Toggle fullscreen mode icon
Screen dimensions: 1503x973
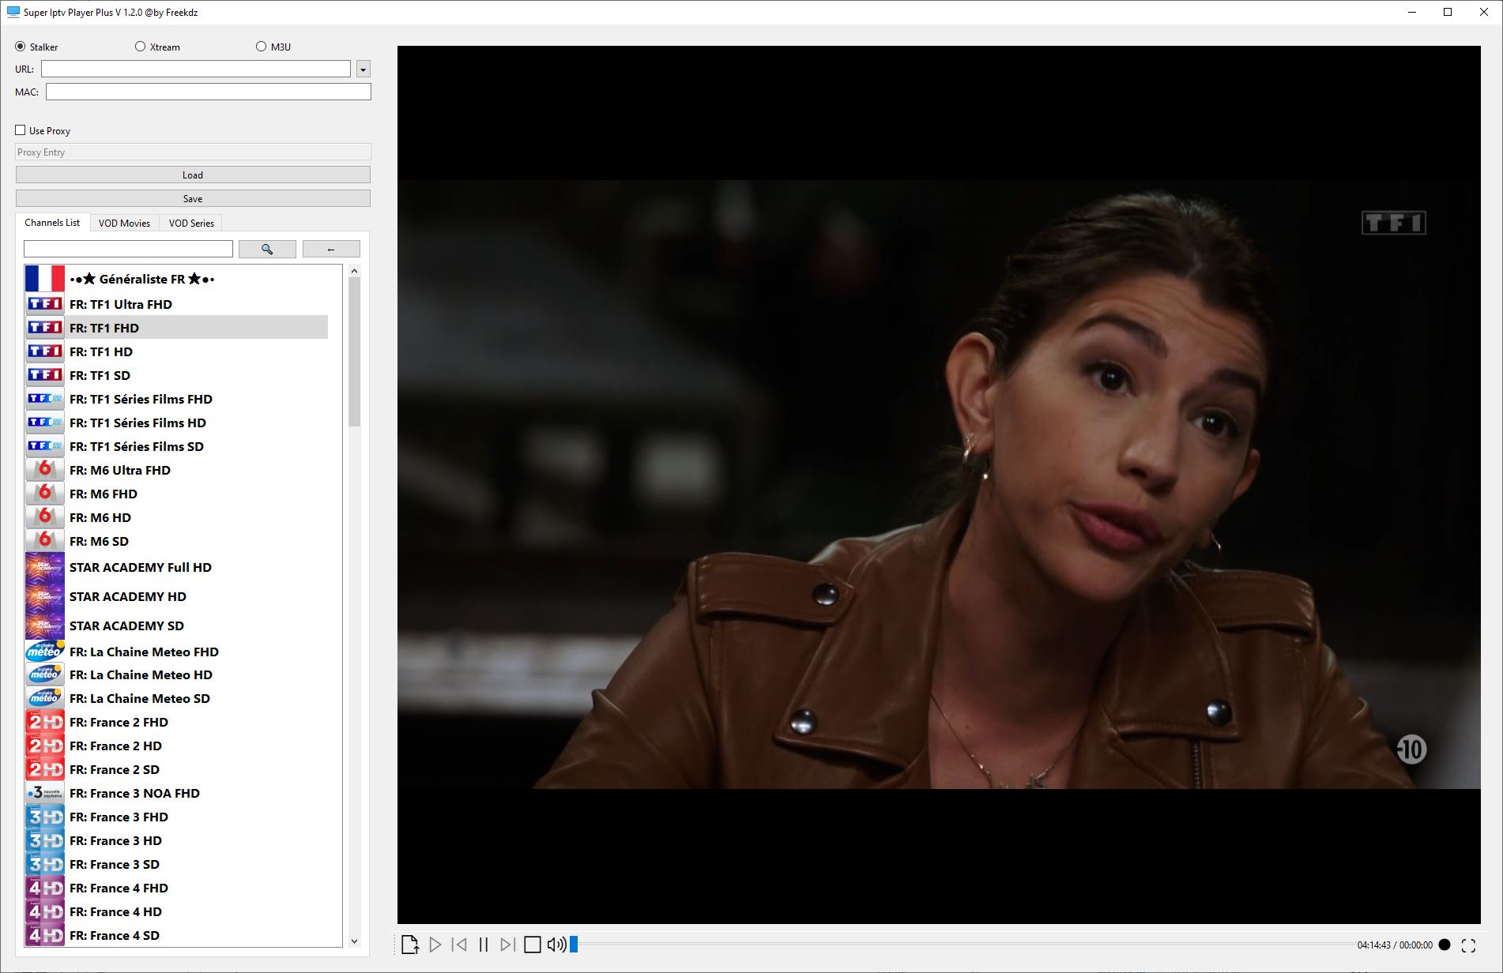tap(1468, 945)
